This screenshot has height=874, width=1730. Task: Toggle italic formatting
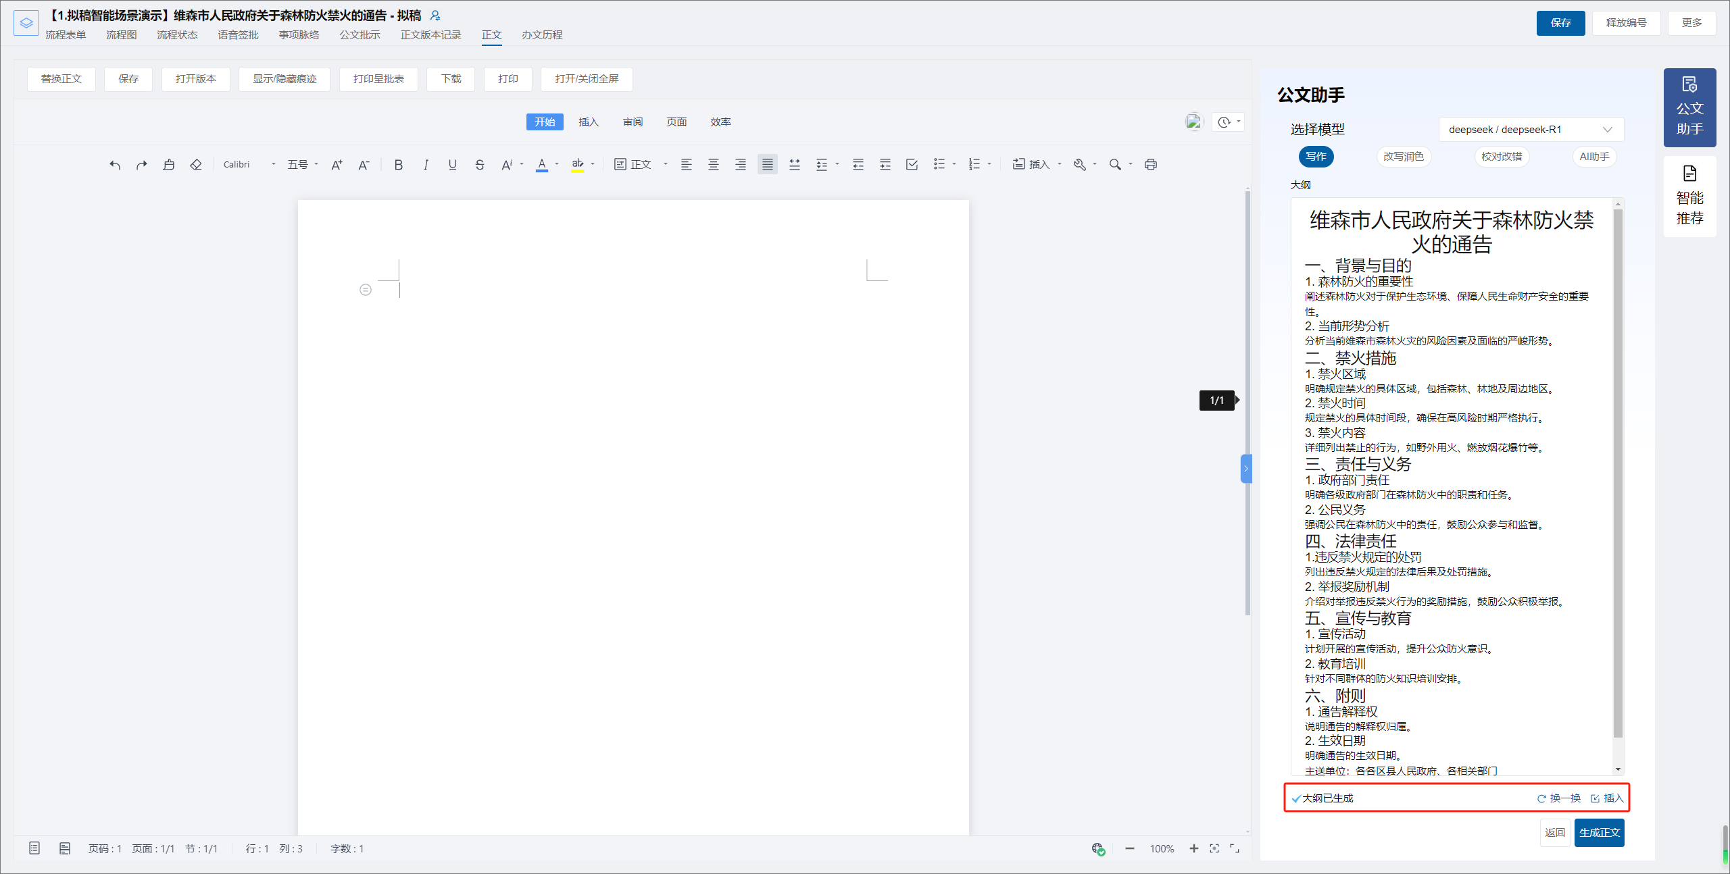pos(426,165)
